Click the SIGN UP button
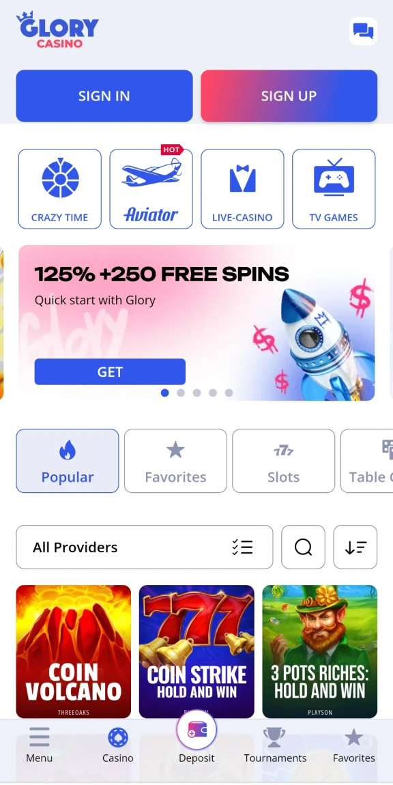This screenshot has height=785, width=393. (x=289, y=96)
